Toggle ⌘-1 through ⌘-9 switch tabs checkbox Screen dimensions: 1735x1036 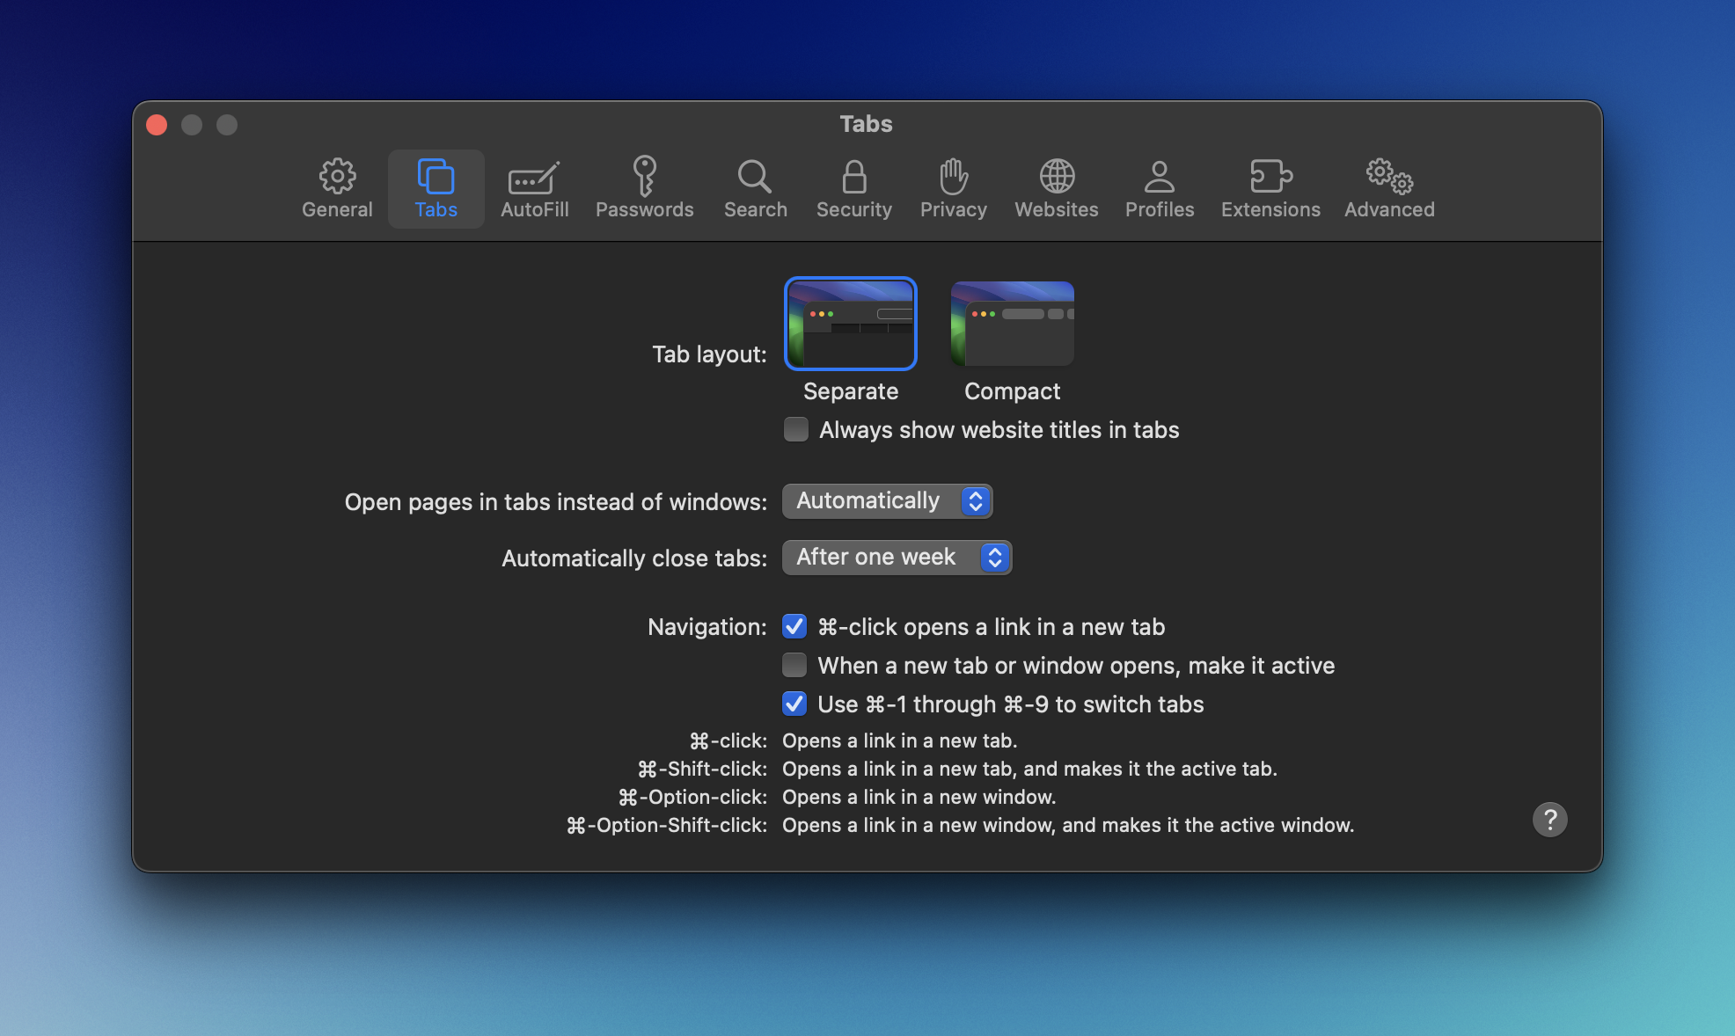click(x=794, y=704)
